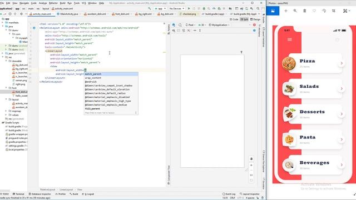Open the Logcat tool window
Viewport: 356px width, 200px height.
(88, 194)
